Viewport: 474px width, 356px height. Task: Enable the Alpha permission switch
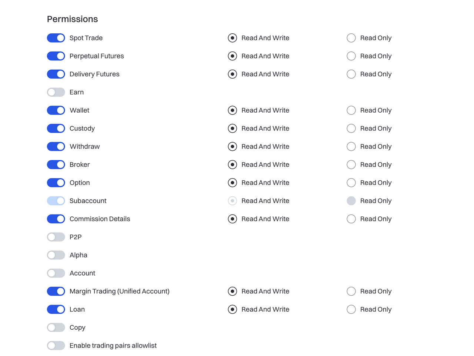point(56,255)
